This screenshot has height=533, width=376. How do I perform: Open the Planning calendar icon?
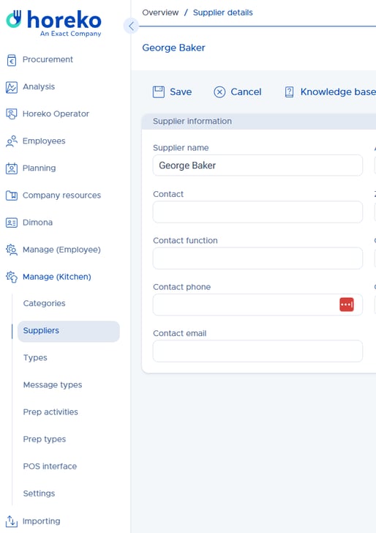pos(12,168)
